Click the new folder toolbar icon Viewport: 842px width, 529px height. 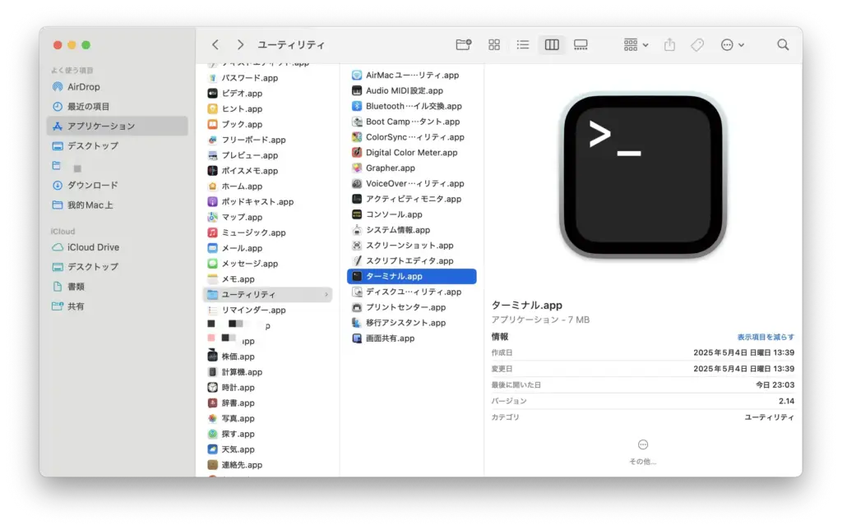(464, 45)
